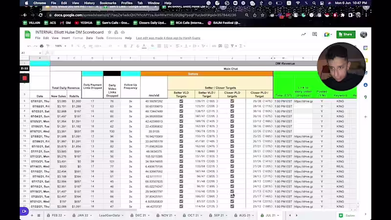Click the green Share button
Viewport: 391px width, 220px height.
pos(345,34)
